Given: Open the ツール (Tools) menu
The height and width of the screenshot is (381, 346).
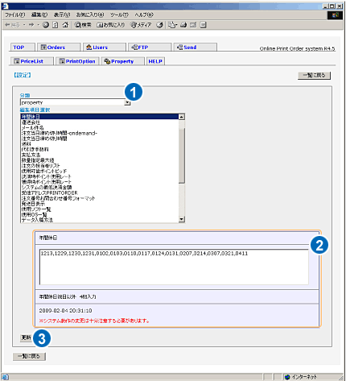Looking at the screenshot, I should click(x=119, y=14).
